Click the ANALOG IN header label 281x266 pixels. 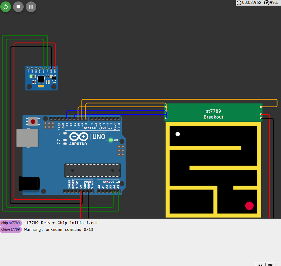tap(111, 182)
